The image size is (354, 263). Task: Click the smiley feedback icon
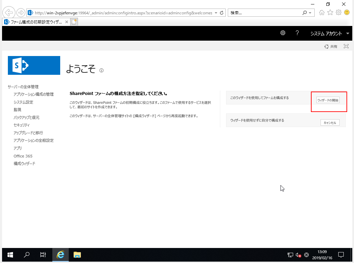tap(347, 12)
